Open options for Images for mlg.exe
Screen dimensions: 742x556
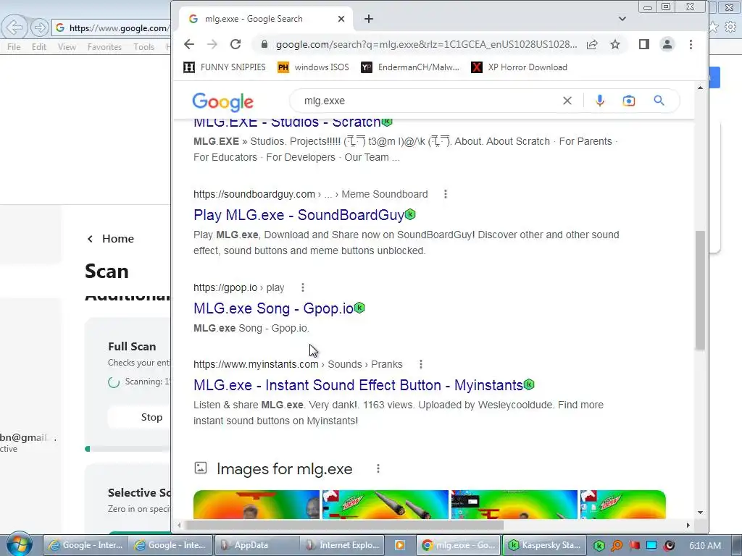[x=378, y=468]
